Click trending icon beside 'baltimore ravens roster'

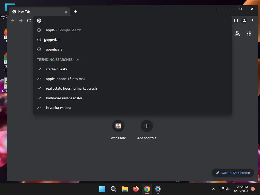tap(39, 98)
